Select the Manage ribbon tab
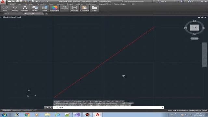Screen dimensions: 208x117 pyautogui.click(x=60, y=4)
